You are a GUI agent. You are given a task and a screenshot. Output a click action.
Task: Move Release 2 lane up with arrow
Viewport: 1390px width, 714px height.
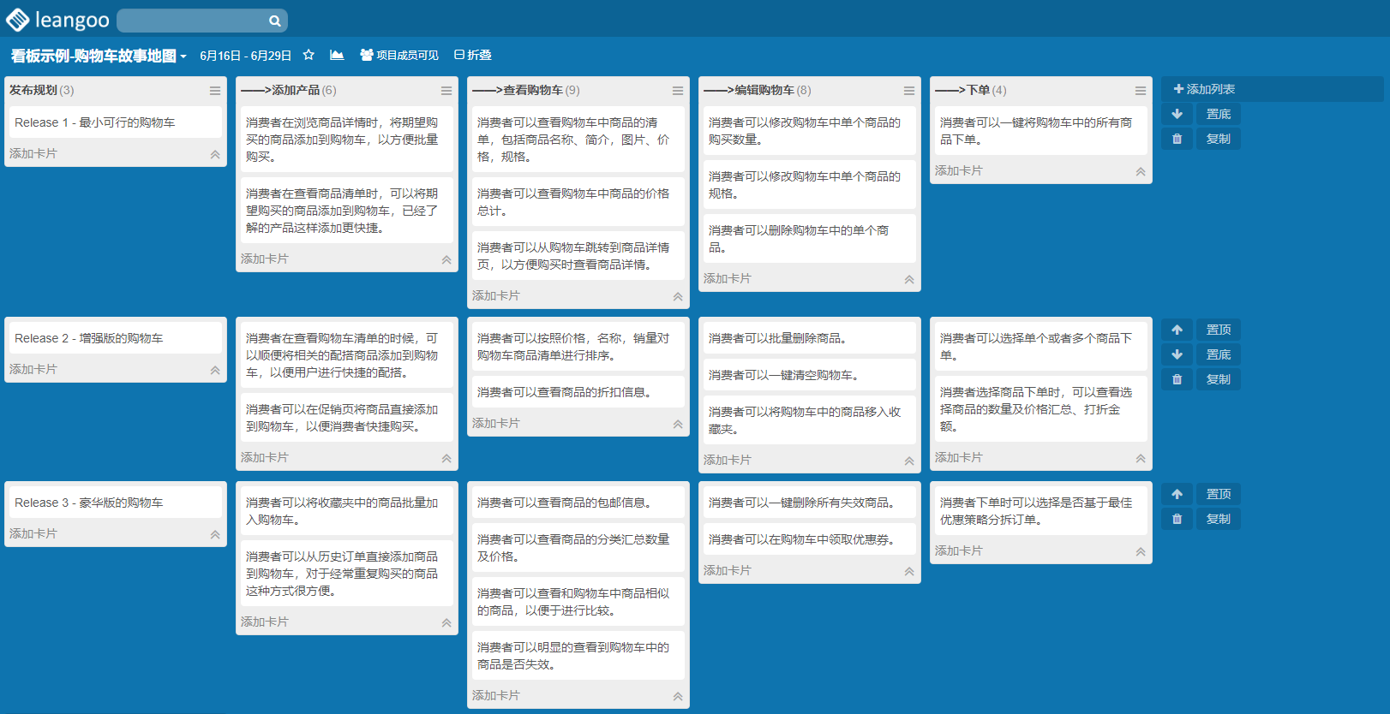tap(1177, 330)
